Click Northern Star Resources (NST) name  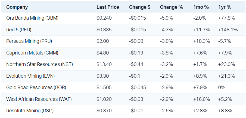pyautogui.click(x=39, y=64)
